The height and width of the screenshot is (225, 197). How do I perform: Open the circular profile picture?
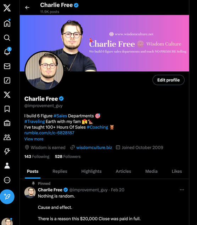tap(44, 71)
